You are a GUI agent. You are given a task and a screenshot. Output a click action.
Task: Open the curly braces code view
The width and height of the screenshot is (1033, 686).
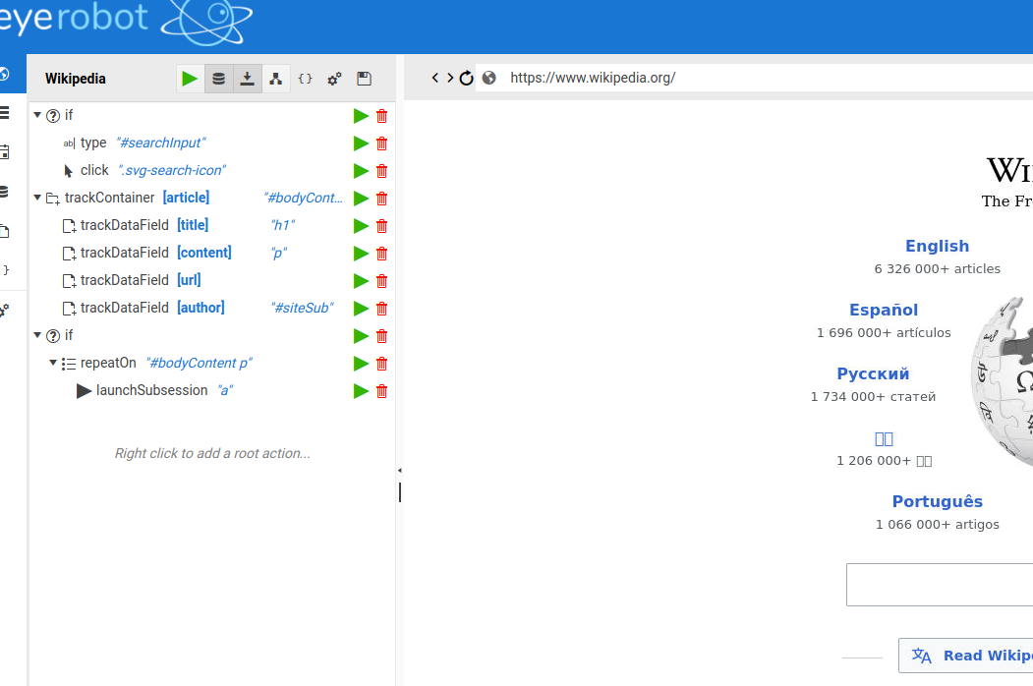pyautogui.click(x=305, y=79)
